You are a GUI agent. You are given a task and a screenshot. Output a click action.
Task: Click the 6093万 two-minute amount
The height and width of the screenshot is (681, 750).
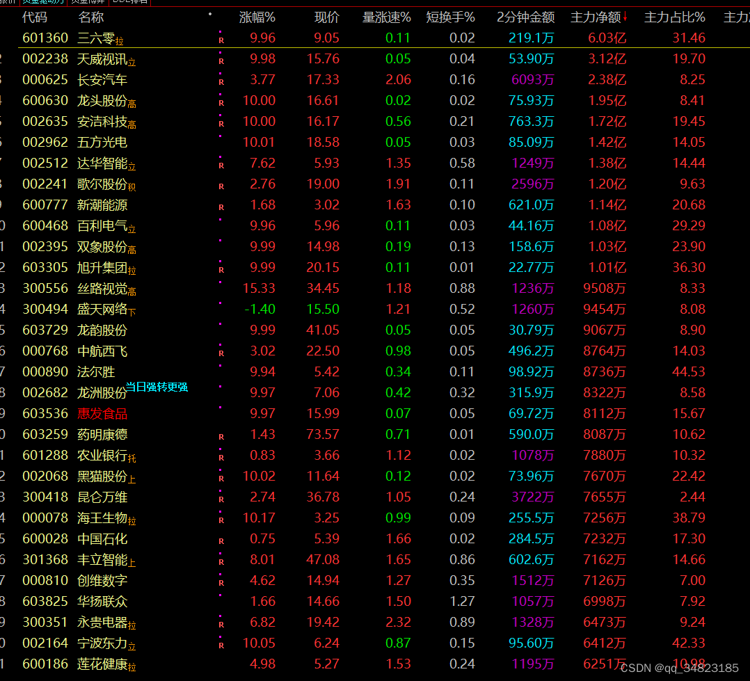tap(533, 79)
